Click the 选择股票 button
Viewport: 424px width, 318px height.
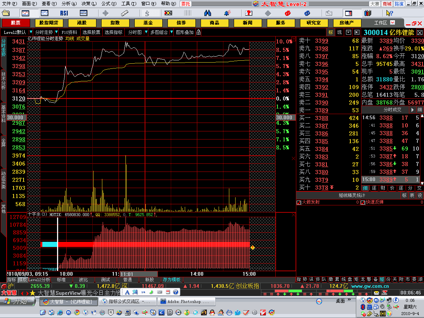(91, 32)
